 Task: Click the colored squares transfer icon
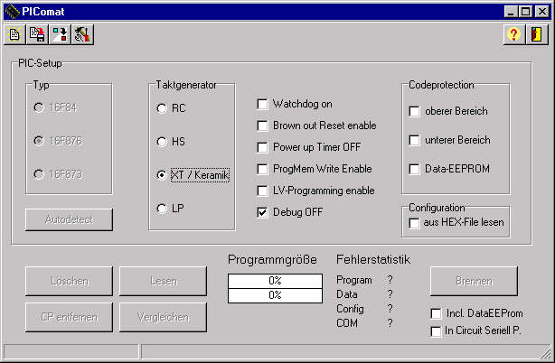pos(61,34)
